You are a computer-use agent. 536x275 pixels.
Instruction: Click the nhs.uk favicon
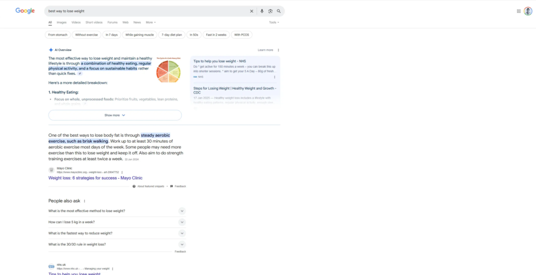click(x=51, y=266)
